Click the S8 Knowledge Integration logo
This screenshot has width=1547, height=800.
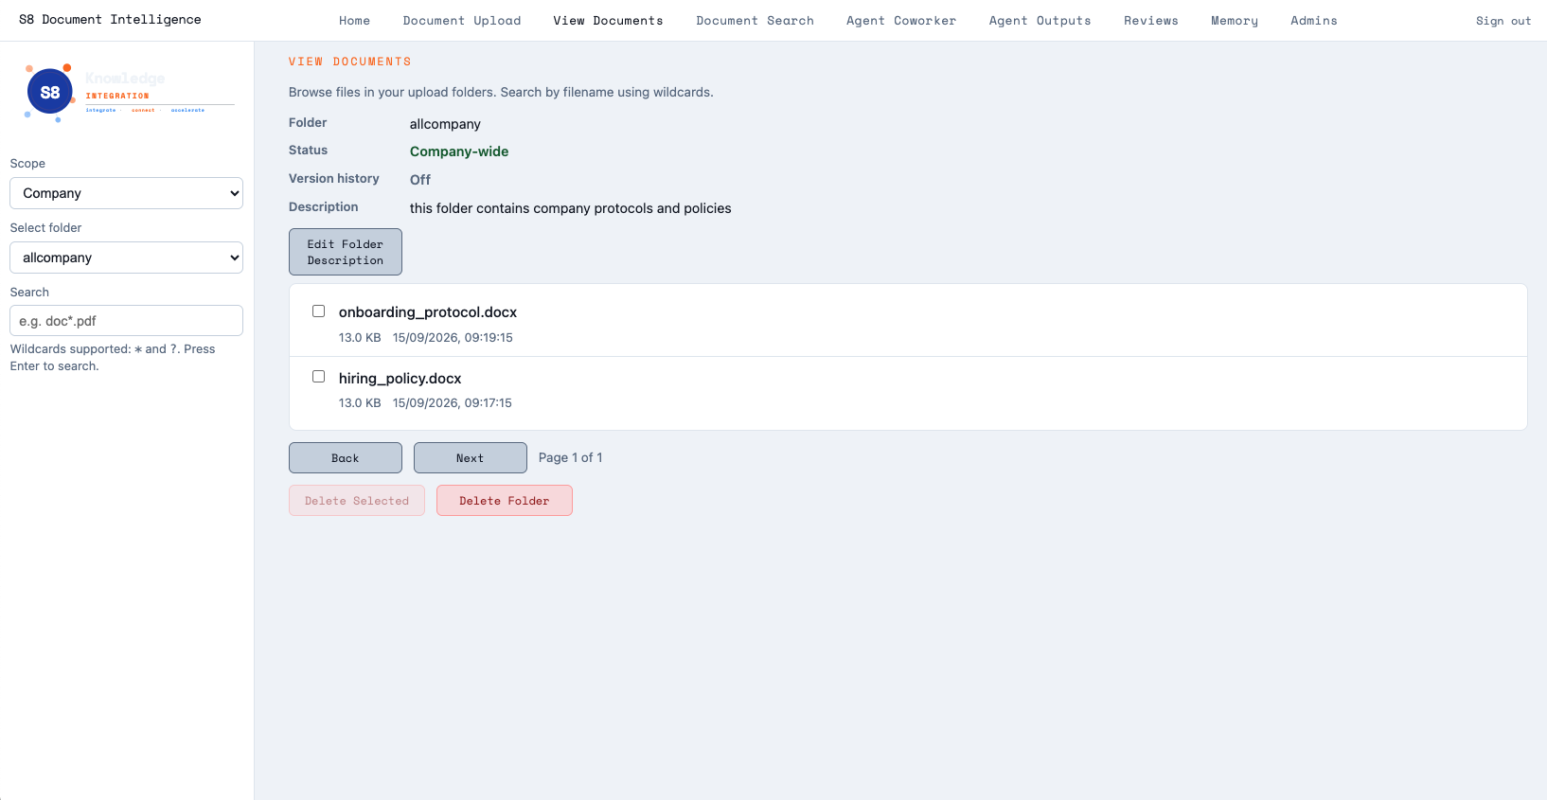(x=128, y=93)
